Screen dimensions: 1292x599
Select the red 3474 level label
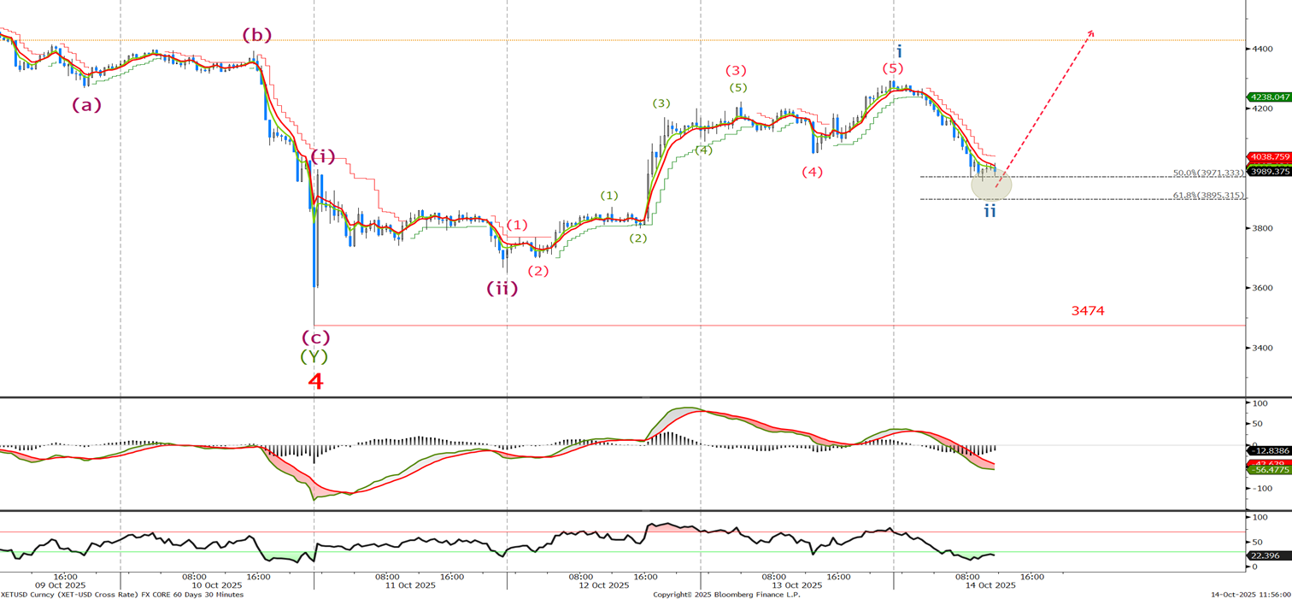click(x=1088, y=311)
